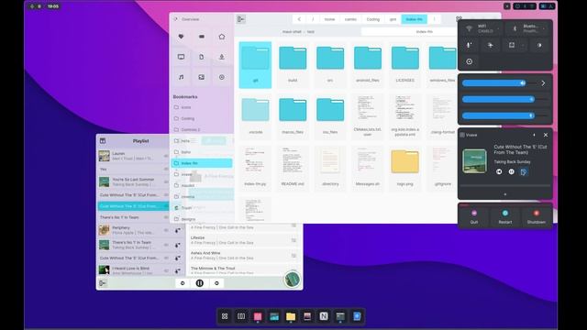Select the README.md file thumbnail
The image size is (587, 330).
pos(293,161)
